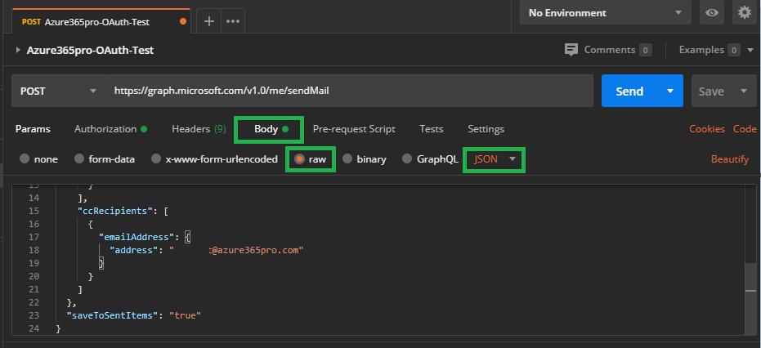Open the Save button dropdown arrow
This screenshot has width=761, height=348.
[744, 91]
